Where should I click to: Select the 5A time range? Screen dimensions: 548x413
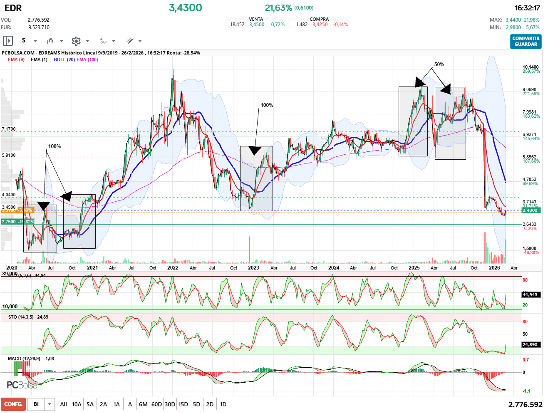click(x=90, y=404)
